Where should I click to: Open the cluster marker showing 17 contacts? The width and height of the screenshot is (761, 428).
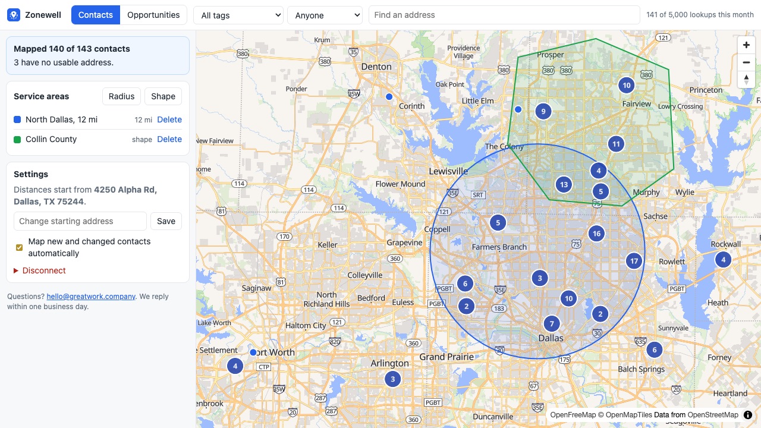pos(634,261)
